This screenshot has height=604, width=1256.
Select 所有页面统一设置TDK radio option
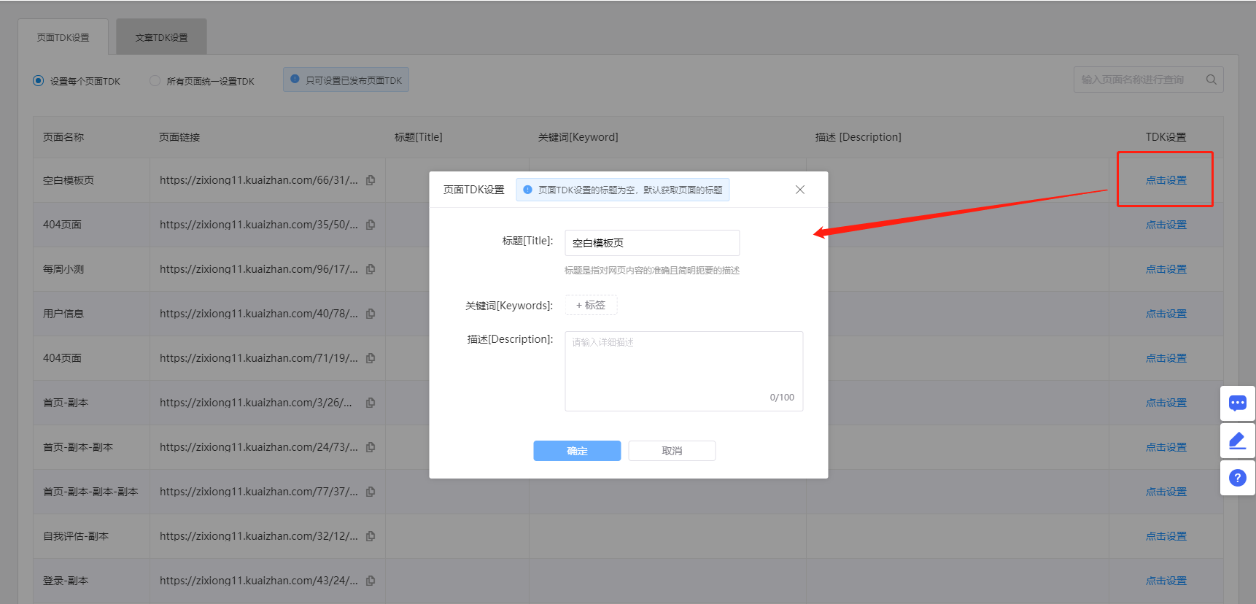[x=155, y=81]
